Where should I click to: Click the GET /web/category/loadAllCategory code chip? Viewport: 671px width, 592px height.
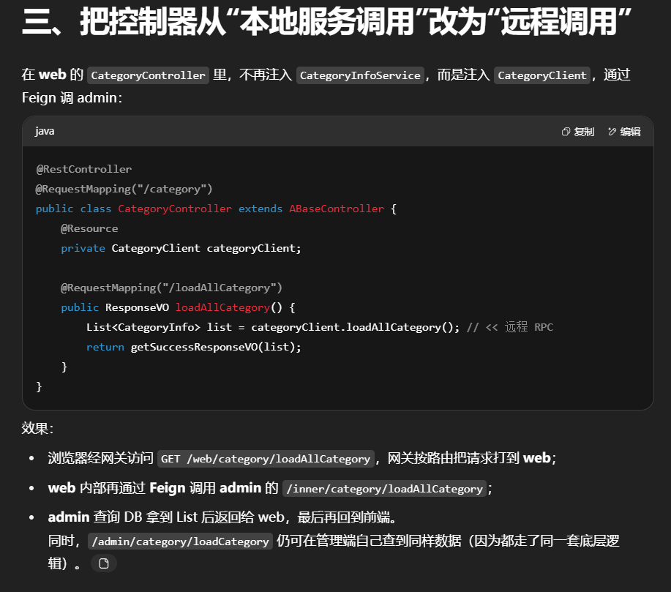coord(266,459)
